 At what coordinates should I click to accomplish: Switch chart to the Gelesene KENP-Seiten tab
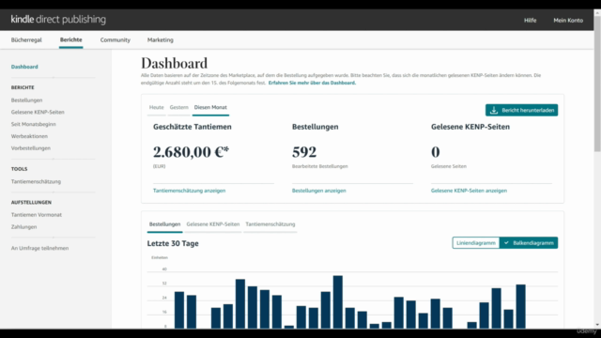(x=213, y=224)
